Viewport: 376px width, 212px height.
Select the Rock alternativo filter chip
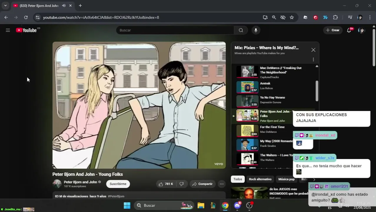click(260, 179)
